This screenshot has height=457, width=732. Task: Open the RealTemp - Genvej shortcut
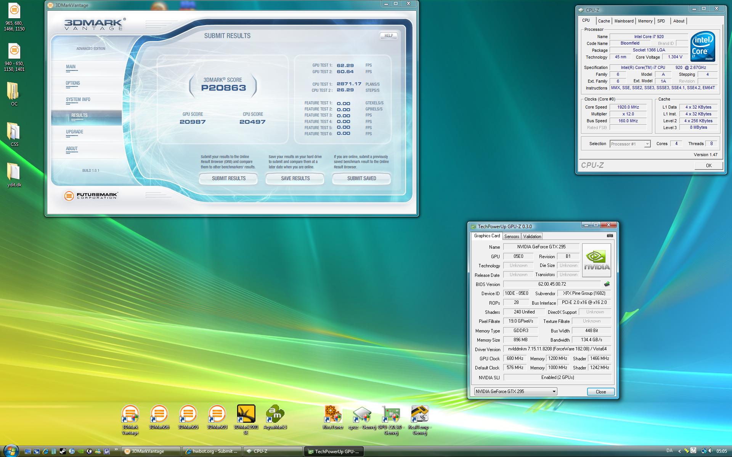[x=420, y=420]
